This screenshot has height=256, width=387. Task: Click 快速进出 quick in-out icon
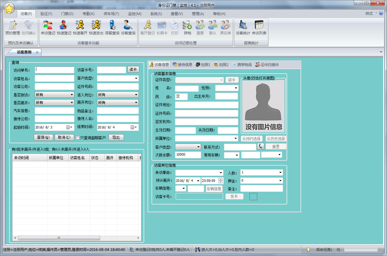point(96,28)
